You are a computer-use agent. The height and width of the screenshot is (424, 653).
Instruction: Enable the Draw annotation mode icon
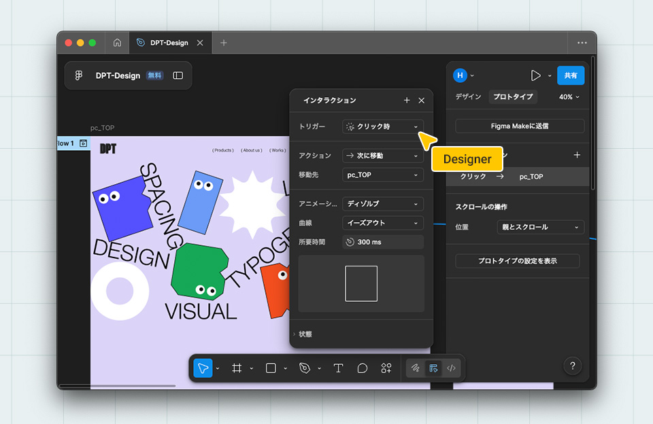(415, 368)
